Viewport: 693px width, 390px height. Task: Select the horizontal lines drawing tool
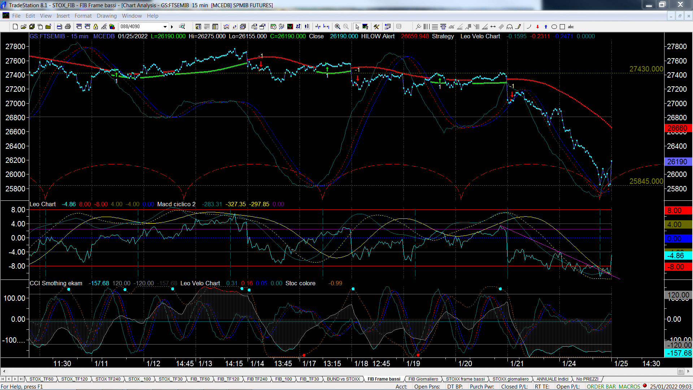(x=435, y=27)
